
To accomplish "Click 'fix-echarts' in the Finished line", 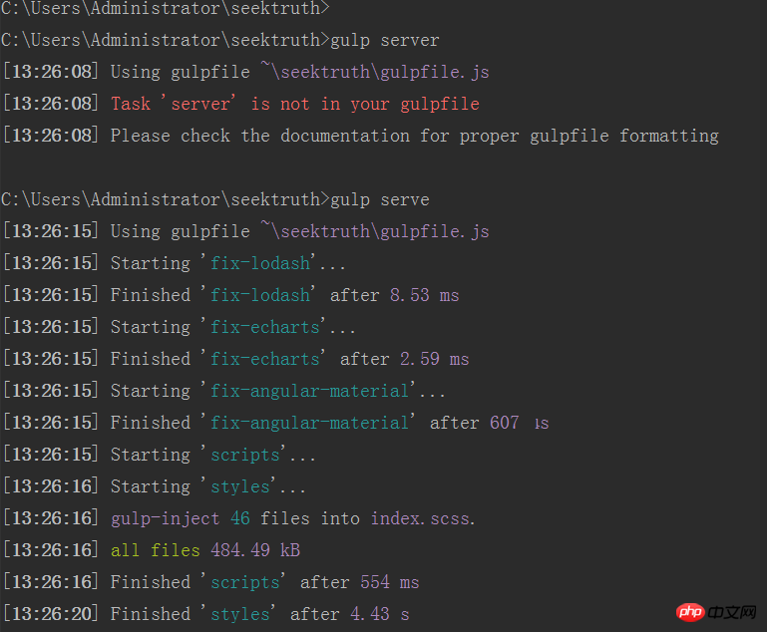I will tap(265, 359).
